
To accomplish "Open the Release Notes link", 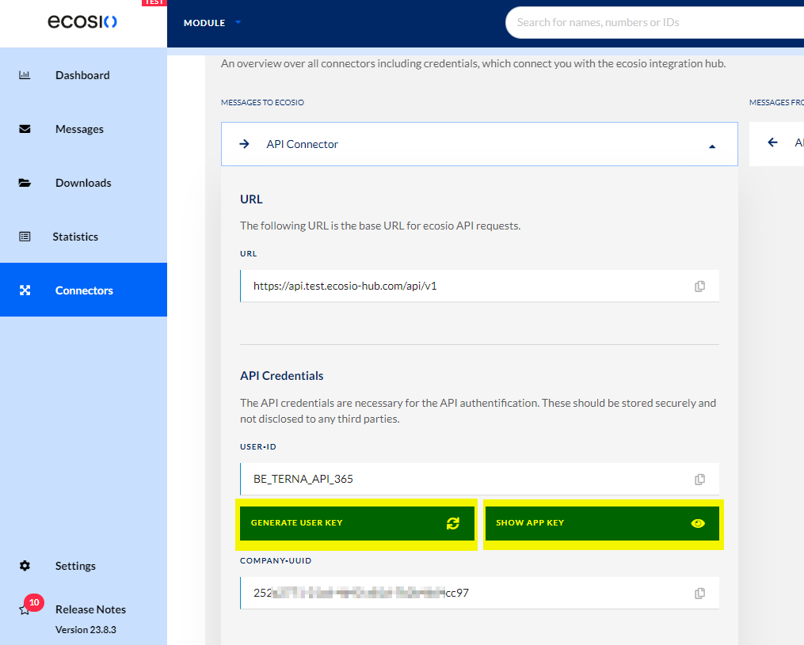I will [90, 609].
